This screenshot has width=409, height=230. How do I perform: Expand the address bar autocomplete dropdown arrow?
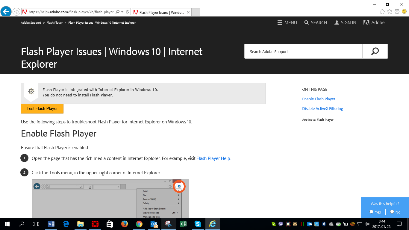point(122,12)
